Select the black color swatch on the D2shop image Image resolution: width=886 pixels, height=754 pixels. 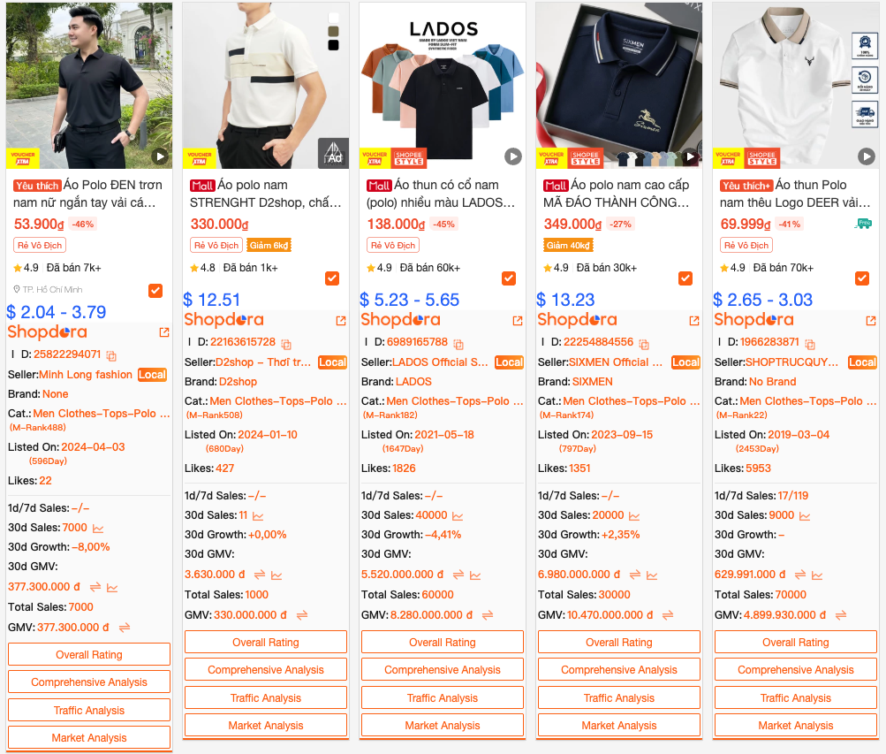[x=333, y=45]
